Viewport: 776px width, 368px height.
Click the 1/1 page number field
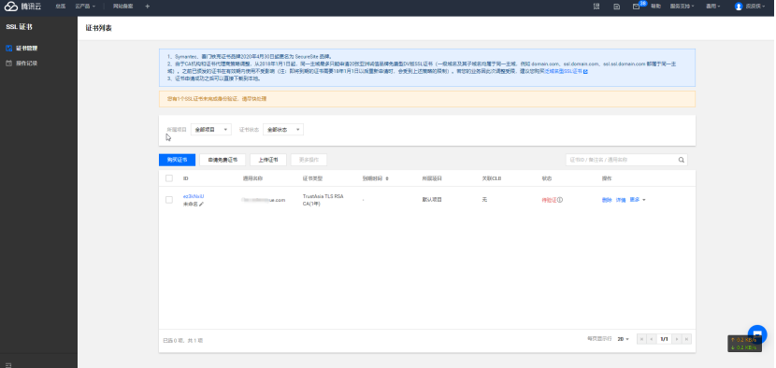(x=664, y=339)
